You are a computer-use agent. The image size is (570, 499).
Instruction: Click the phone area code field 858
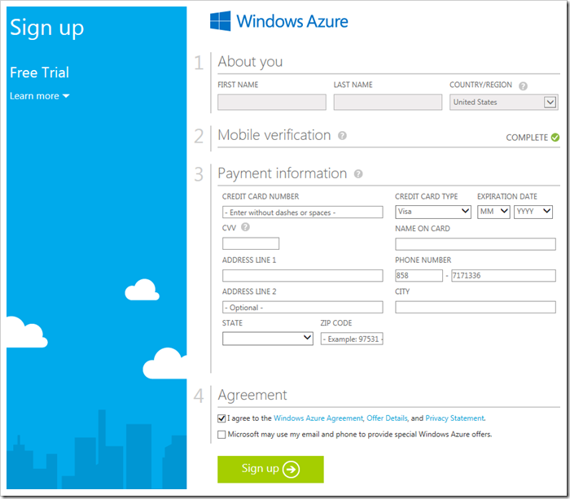click(x=419, y=275)
